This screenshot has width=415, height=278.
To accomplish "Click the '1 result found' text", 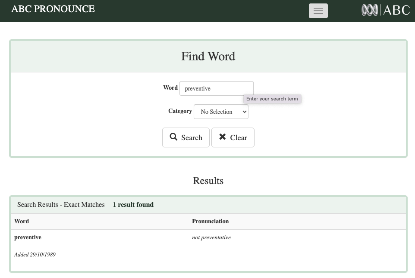I will [133, 205].
